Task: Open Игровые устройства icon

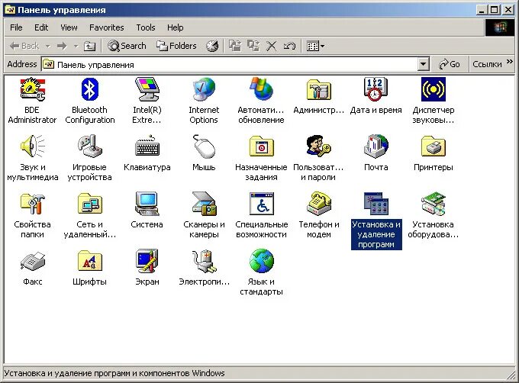Action: (90, 146)
